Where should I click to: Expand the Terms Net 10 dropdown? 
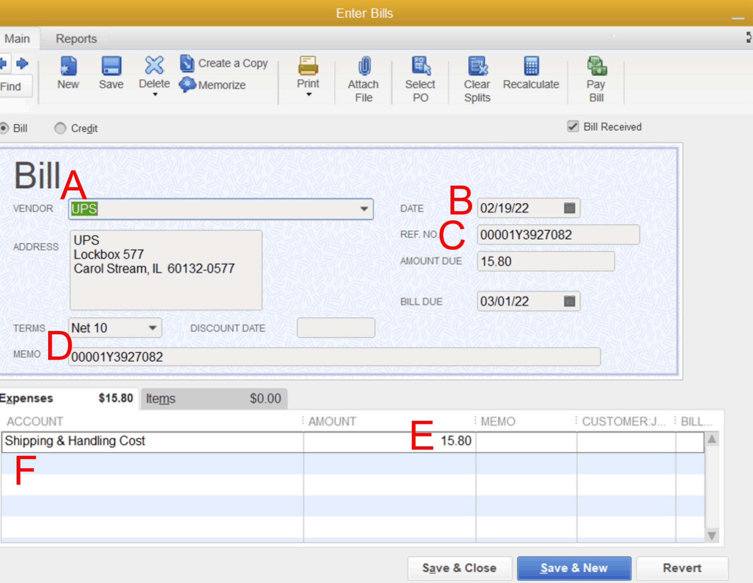coord(152,328)
